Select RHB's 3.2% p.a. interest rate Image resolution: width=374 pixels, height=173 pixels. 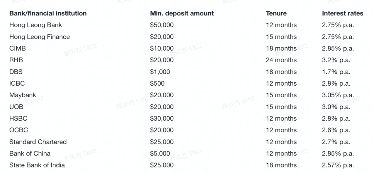336,60
